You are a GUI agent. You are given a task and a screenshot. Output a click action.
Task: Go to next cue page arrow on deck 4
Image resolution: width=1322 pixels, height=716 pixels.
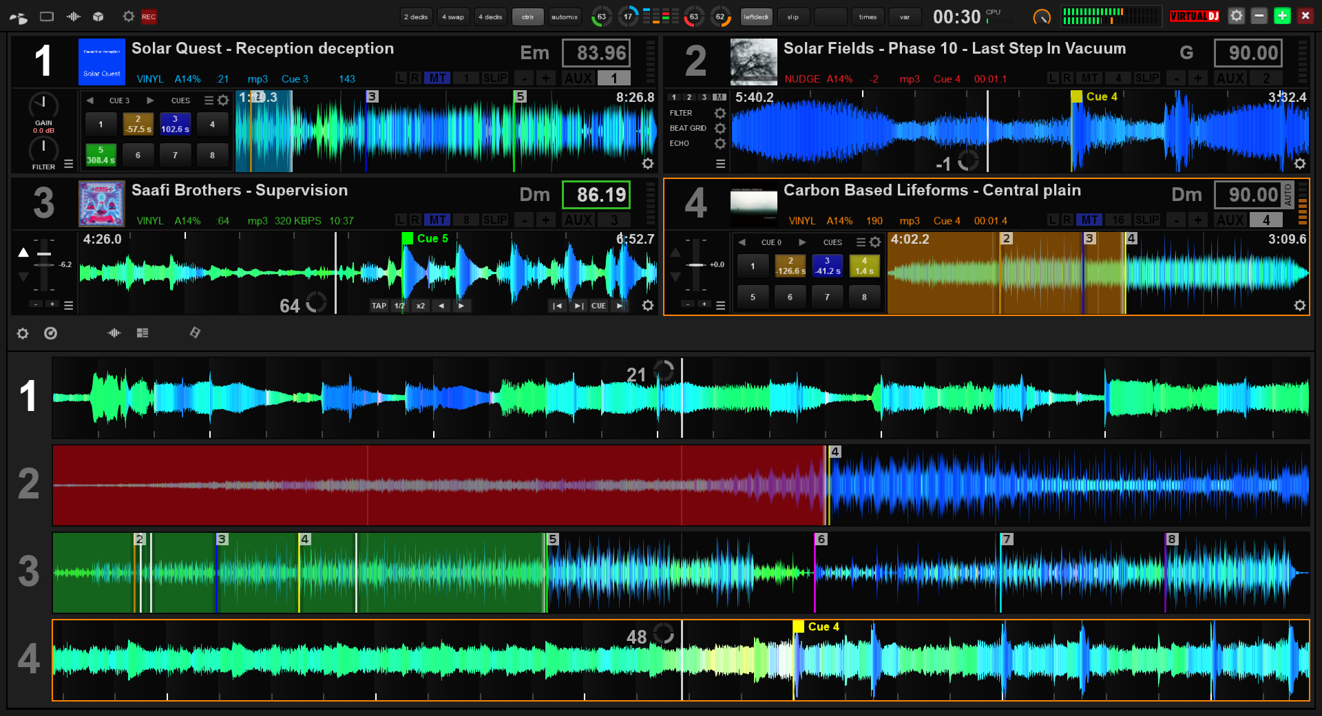click(802, 242)
